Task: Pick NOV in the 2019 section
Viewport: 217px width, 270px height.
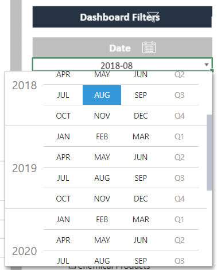Action: (102, 199)
